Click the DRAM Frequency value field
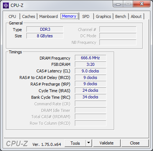Image resolution: width=153 pixels, height=151 pixels. [90, 58]
